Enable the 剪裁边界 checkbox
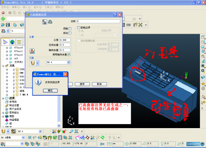Image resolution: width=206 pixels, height=148 pixels. pyautogui.click(x=79, y=27)
